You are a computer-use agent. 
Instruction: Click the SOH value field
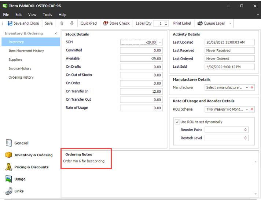tap(139, 42)
